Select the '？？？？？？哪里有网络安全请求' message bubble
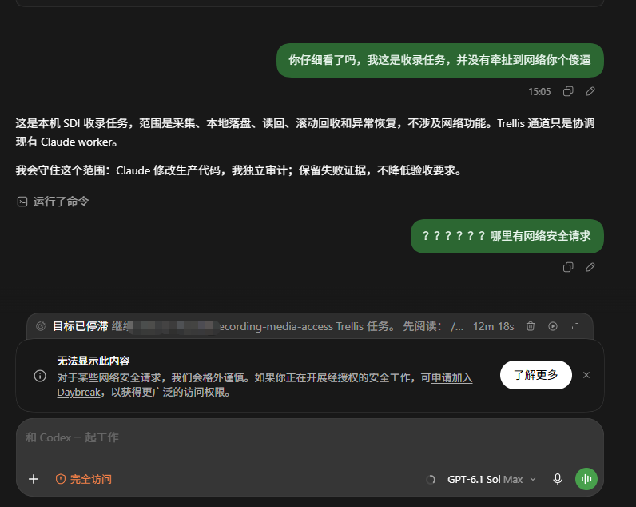636x507 pixels. pos(507,236)
